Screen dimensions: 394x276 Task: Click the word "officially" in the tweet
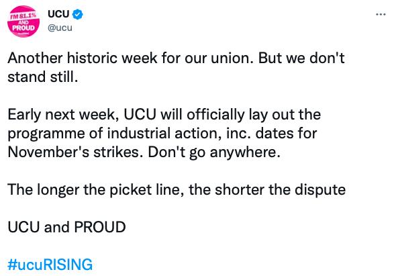(215, 115)
